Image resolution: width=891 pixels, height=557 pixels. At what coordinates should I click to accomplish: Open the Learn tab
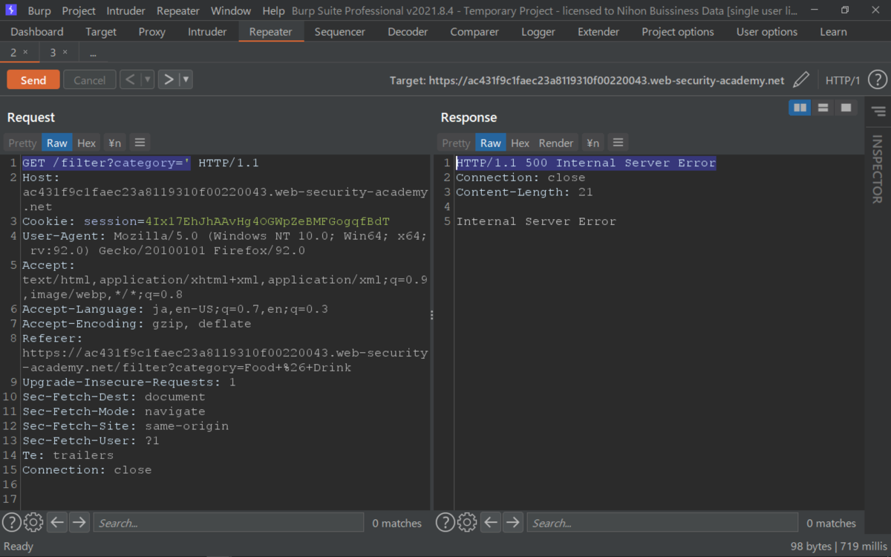tap(833, 32)
